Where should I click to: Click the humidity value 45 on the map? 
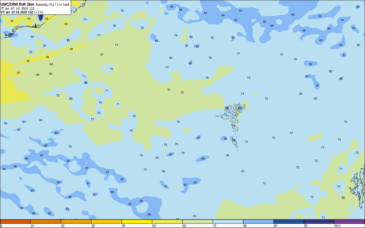46,19
